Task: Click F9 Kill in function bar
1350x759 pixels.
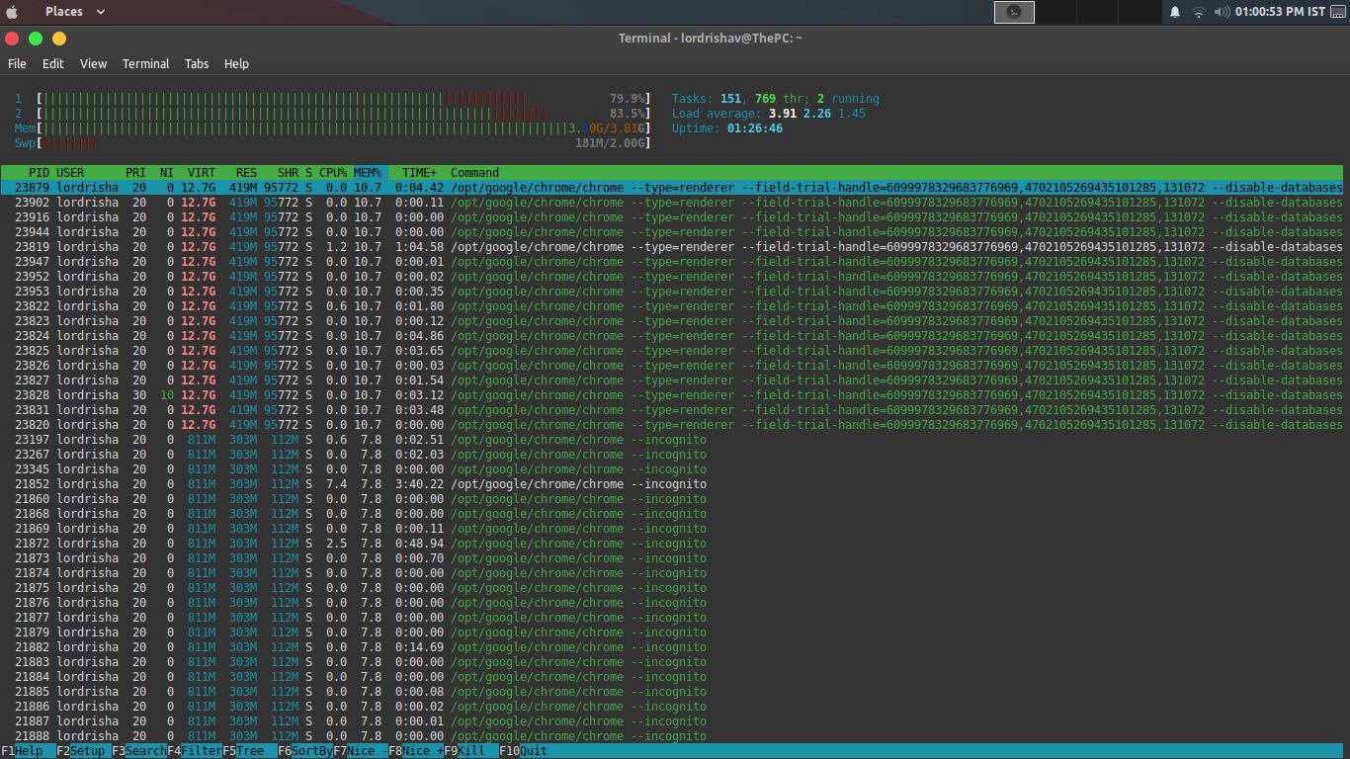Action: 471,751
